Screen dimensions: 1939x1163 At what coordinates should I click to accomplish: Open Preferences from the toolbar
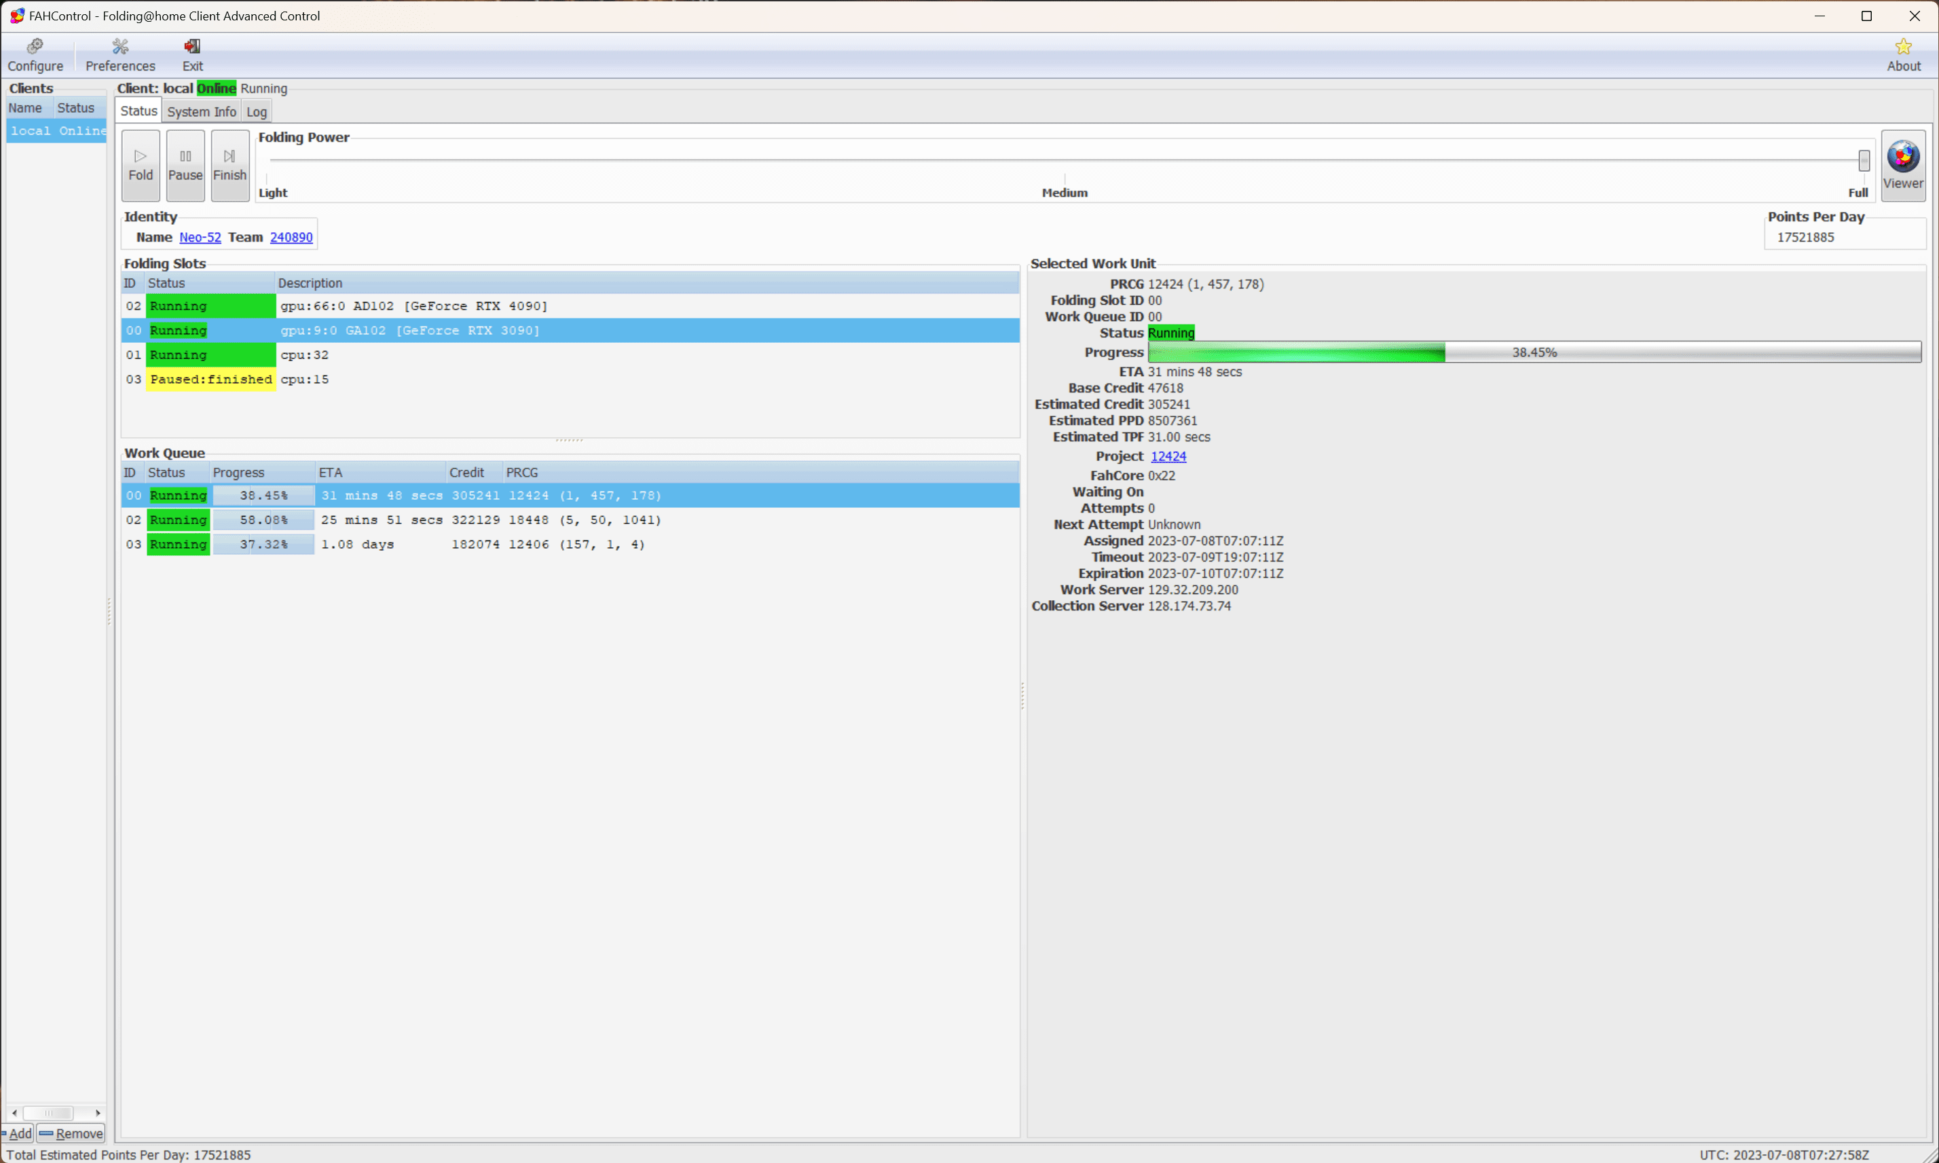[x=120, y=55]
